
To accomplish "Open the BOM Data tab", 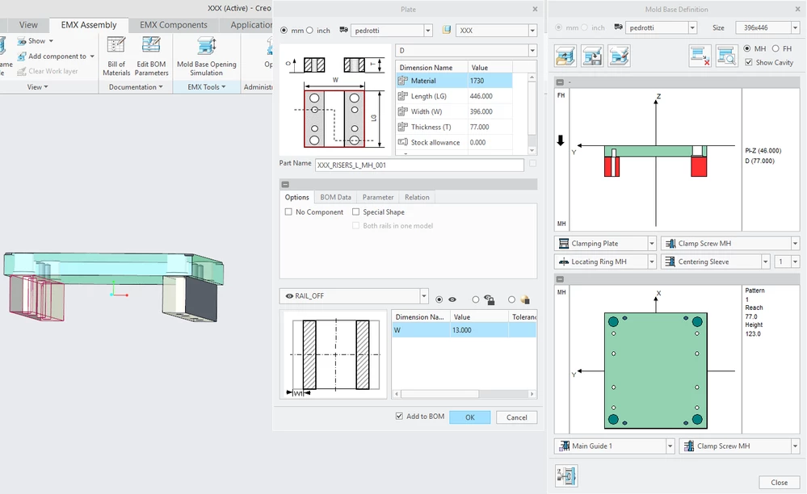I will click(335, 198).
